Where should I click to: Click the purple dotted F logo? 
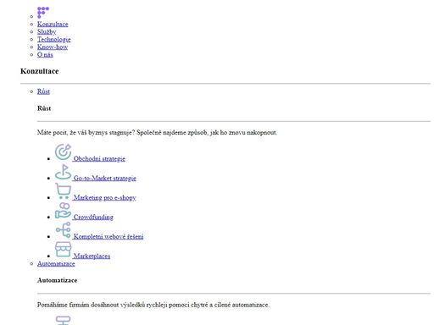pos(43,13)
